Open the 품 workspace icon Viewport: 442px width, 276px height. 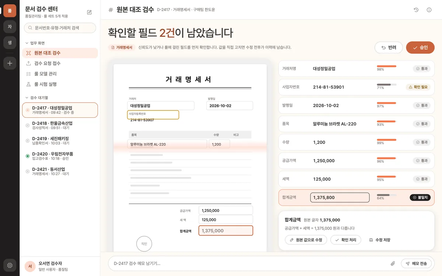coord(10,11)
